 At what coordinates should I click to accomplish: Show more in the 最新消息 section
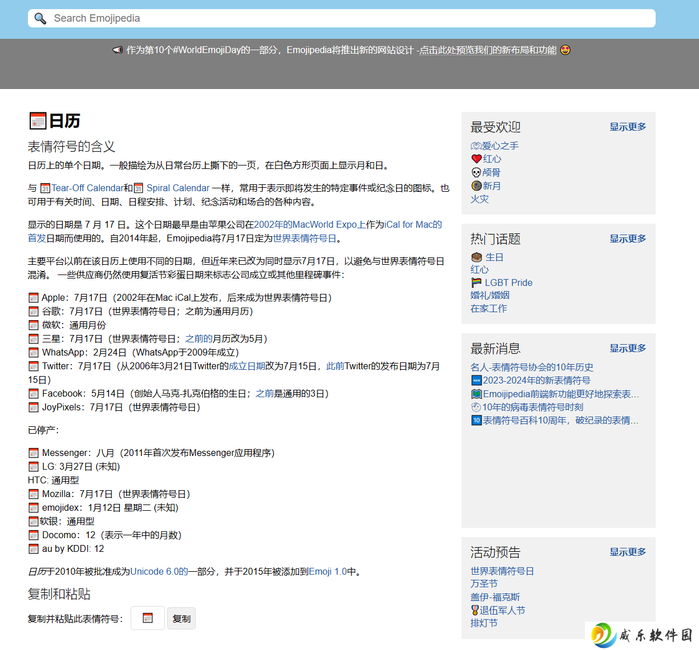628,348
